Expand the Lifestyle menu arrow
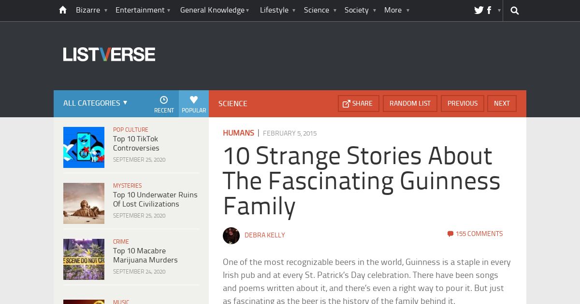This screenshot has height=304, width=580. 294,11
